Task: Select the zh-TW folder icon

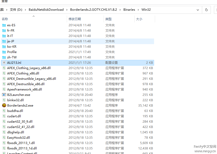Action: (4, 57)
